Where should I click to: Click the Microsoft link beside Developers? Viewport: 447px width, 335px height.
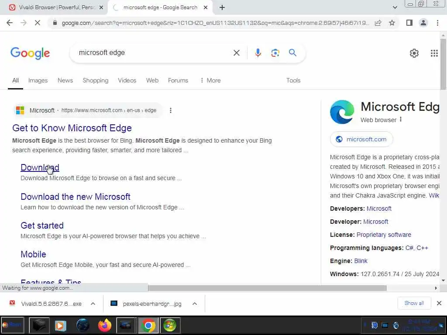(x=379, y=209)
